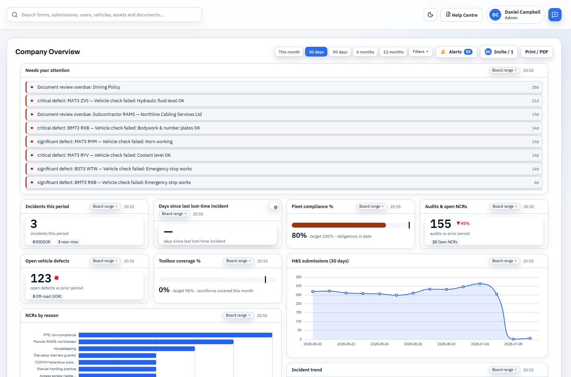Open Daniel Campbell account menu
The height and width of the screenshot is (377, 571).
pyautogui.click(x=515, y=15)
